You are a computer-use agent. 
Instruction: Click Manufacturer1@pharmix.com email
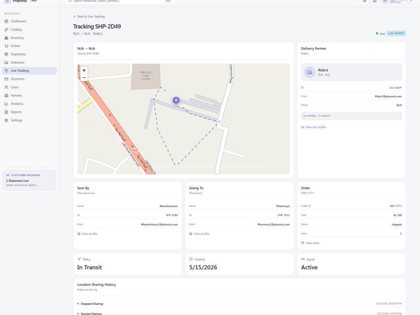159,224
